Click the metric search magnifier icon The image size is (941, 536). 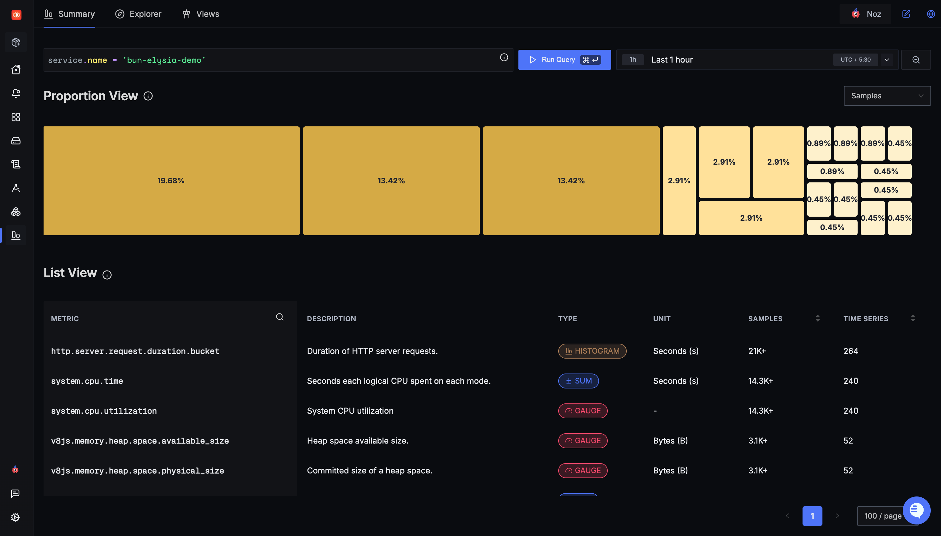pos(280,317)
